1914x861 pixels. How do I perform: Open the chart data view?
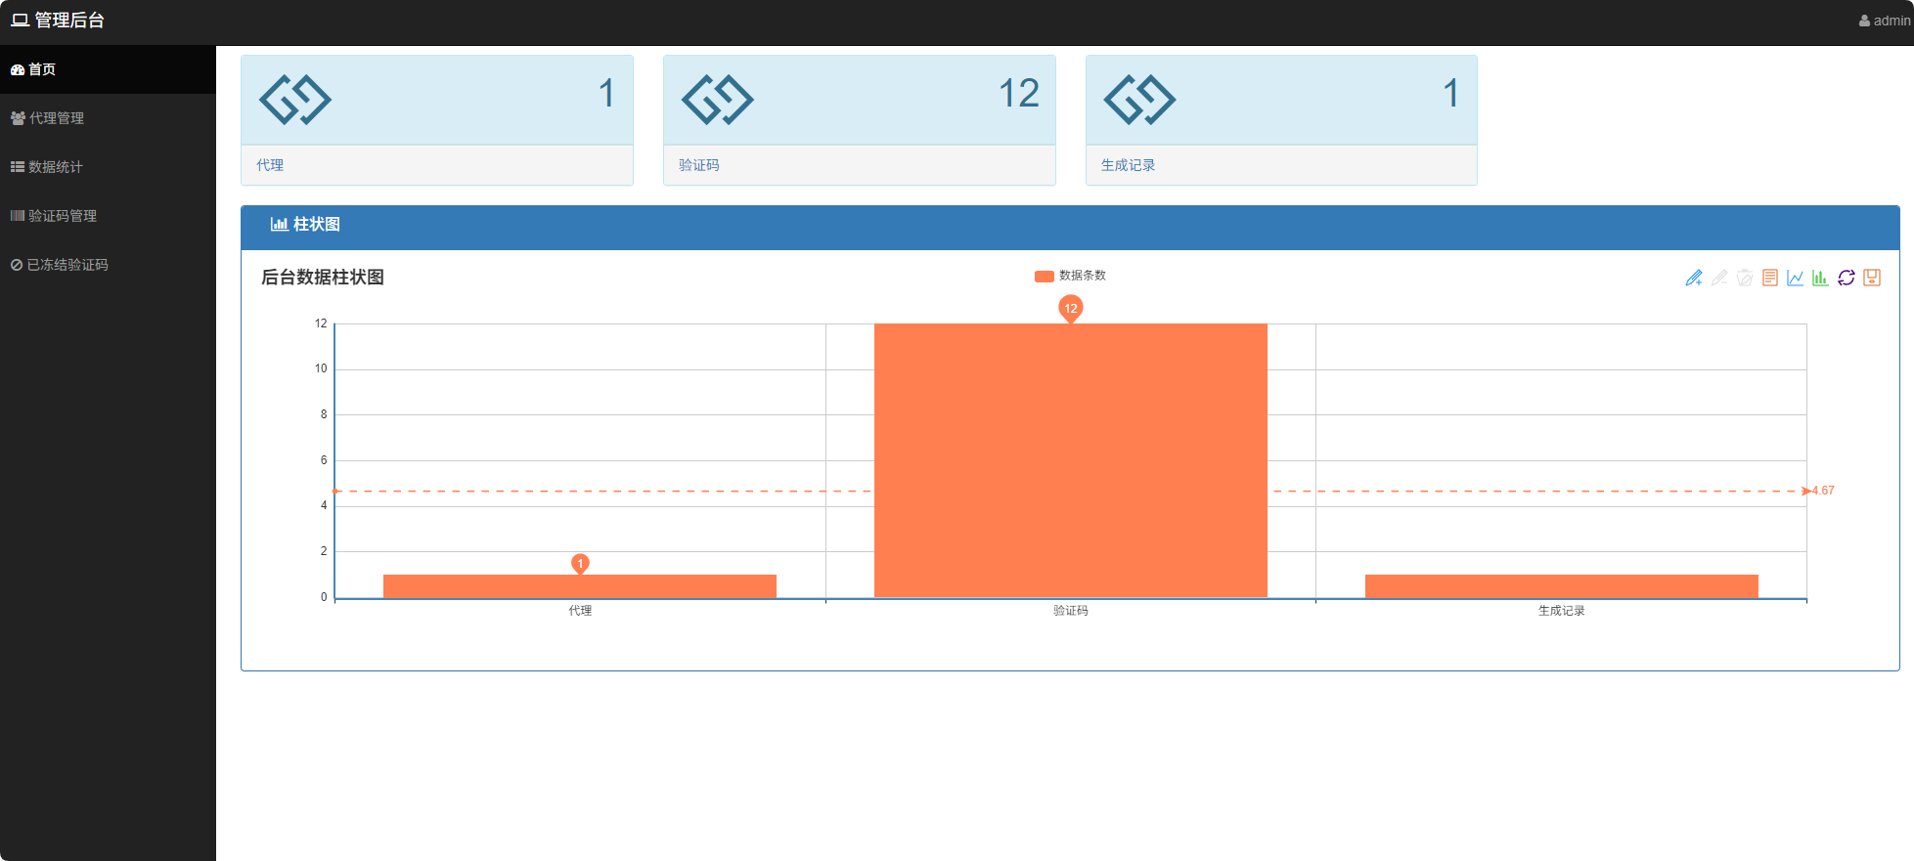(1770, 278)
